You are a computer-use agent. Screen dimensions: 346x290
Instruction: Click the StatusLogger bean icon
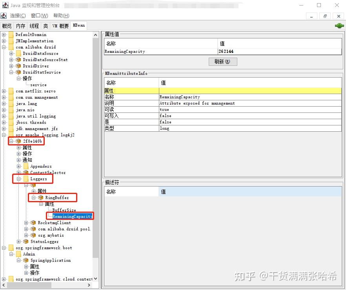click(x=26, y=241)
